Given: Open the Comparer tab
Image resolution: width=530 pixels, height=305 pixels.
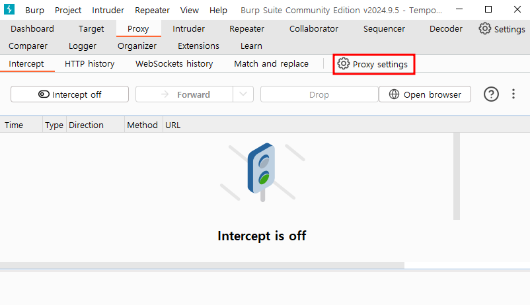Looking at the screenshot, I should 28,46.
